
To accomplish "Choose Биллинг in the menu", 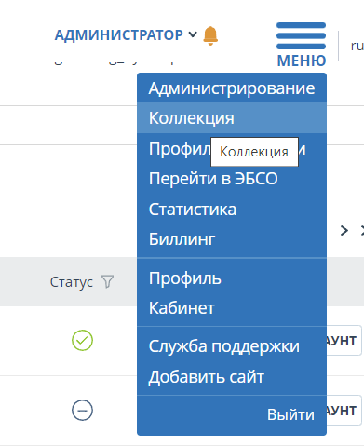I will pyautogui.click(x=232, y=239).
